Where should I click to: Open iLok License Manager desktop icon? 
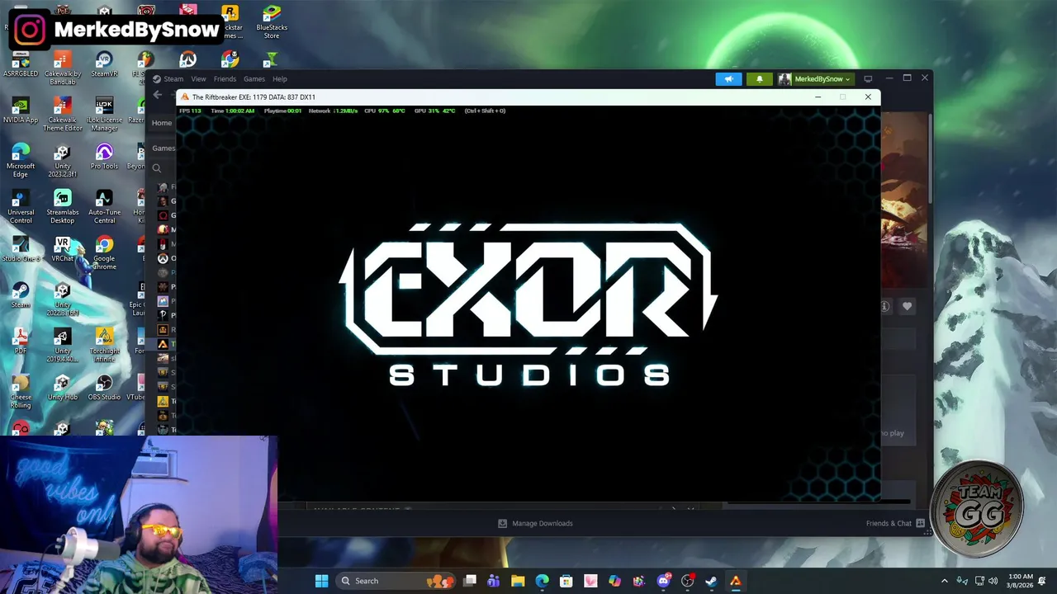pos(104,115)
